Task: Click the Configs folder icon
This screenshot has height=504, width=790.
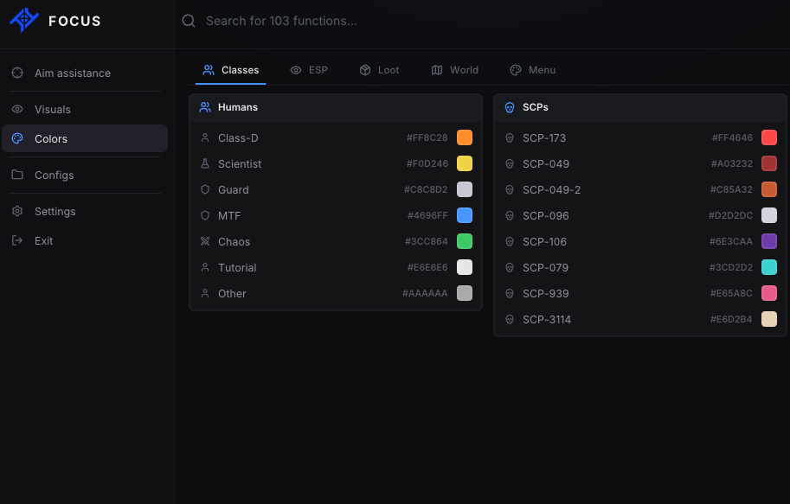Action: click(x=17, y=175)
